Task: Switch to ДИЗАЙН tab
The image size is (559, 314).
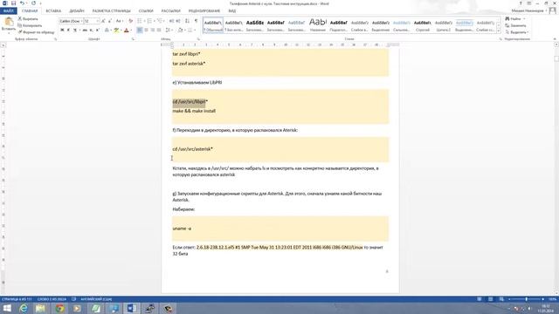Action: pyautogui.click(x=77, y=11)
